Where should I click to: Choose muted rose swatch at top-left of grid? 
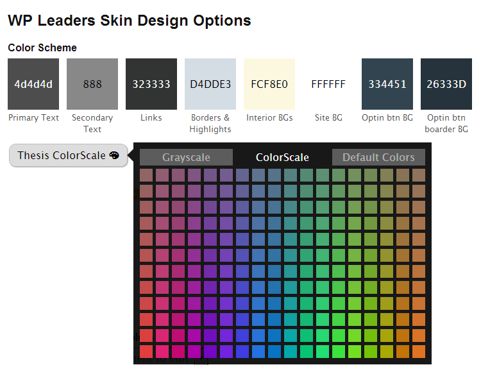point(146,175)
